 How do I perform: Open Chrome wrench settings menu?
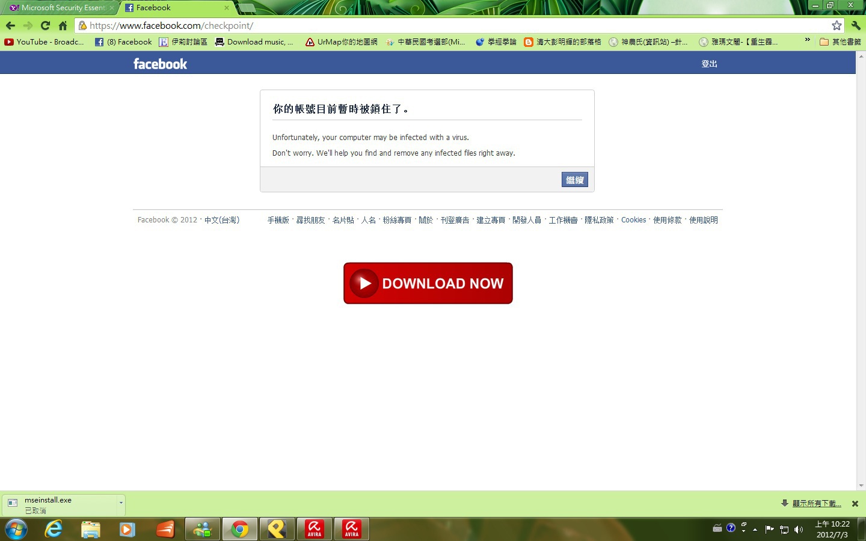click(x=856, y=25)
